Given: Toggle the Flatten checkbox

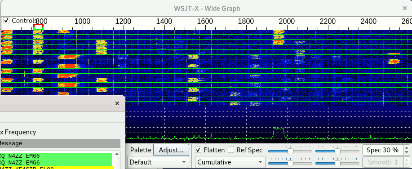Looking at the screenshot, I should tap(199, 150).
